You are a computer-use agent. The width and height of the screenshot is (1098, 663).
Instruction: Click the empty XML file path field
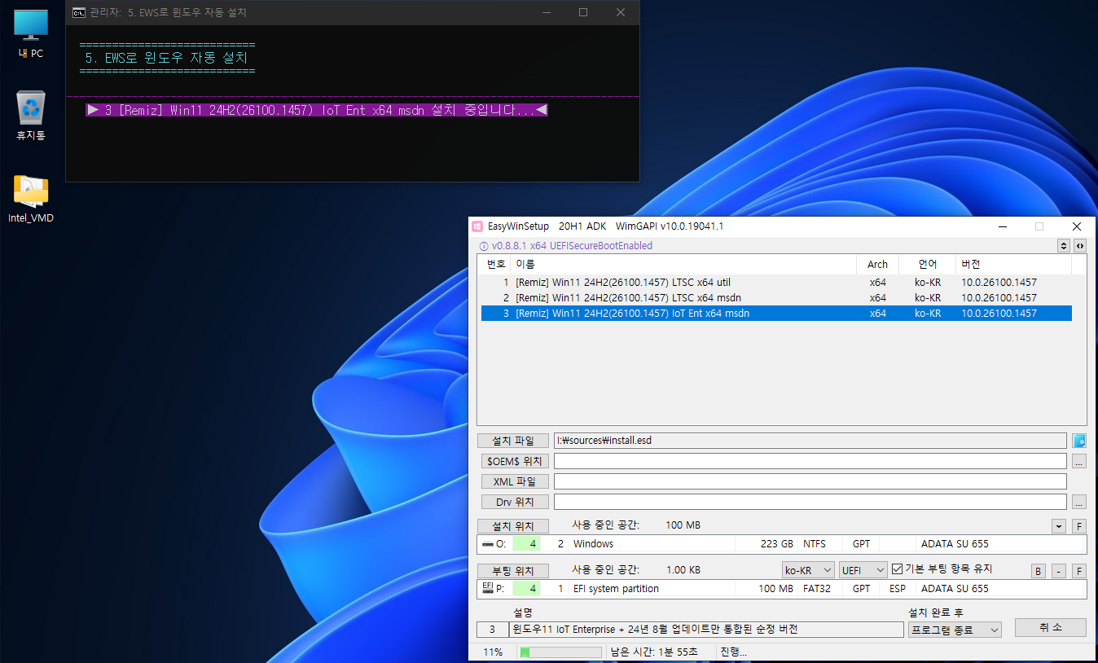(x=810, y=481)
